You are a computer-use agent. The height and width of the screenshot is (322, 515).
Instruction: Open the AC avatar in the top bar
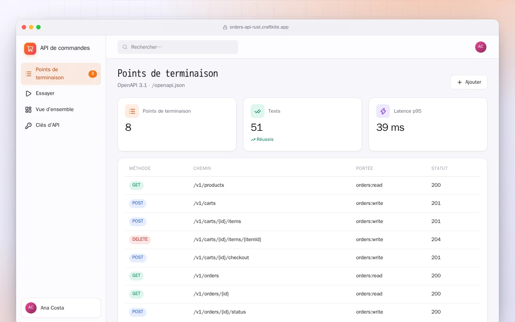[481, 47]
